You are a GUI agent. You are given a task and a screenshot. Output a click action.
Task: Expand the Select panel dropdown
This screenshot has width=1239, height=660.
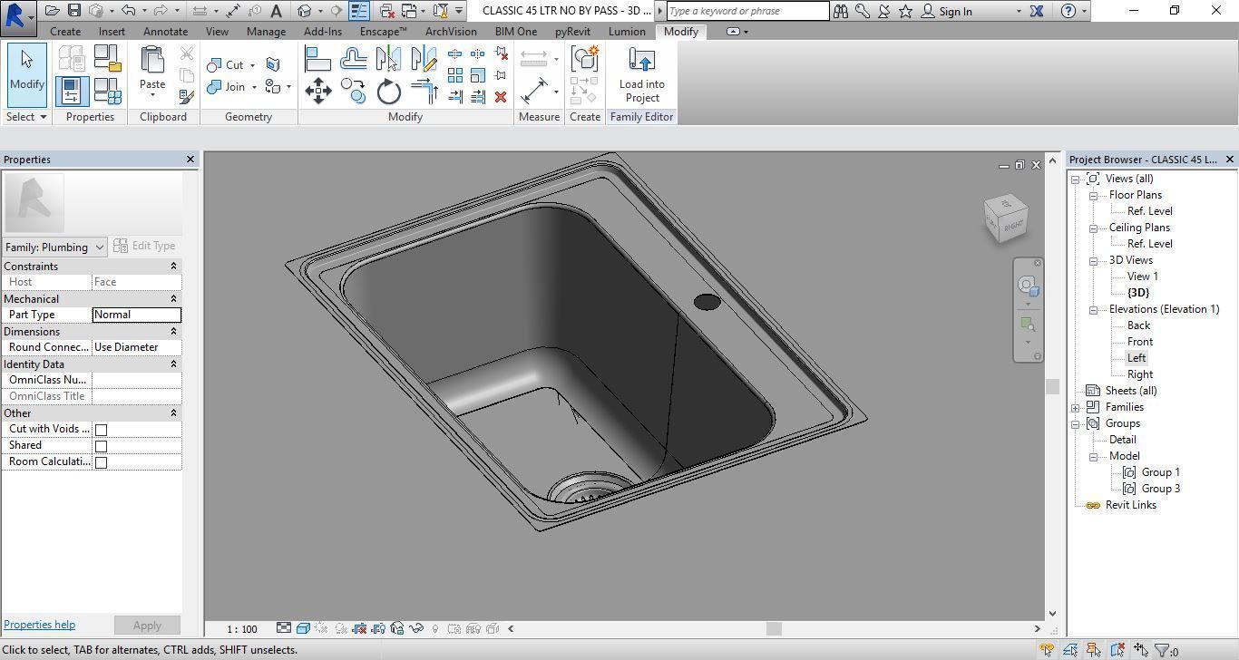tap(26, 117)
